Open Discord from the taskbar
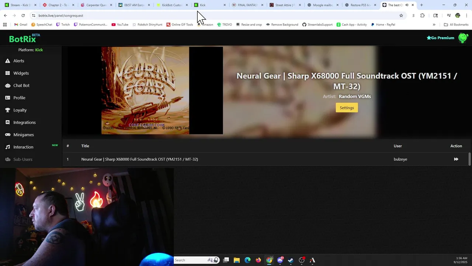The width and height of the screenshot is (472, 266). click(280, 260)
